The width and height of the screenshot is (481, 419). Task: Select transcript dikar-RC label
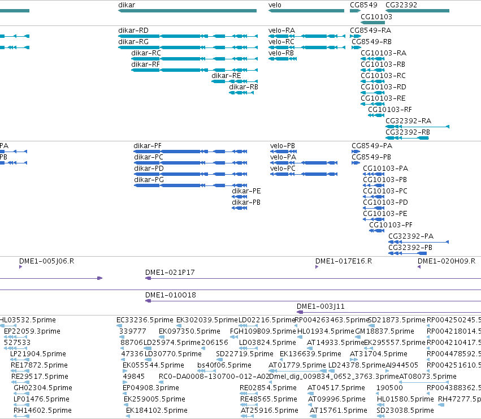click(146, 53)
